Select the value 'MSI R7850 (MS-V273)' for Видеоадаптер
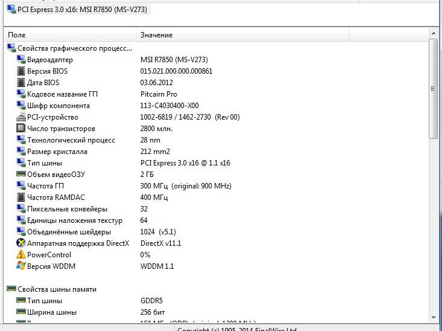The height and width of the screenshot is (331, 442). (x=174, y=60)
